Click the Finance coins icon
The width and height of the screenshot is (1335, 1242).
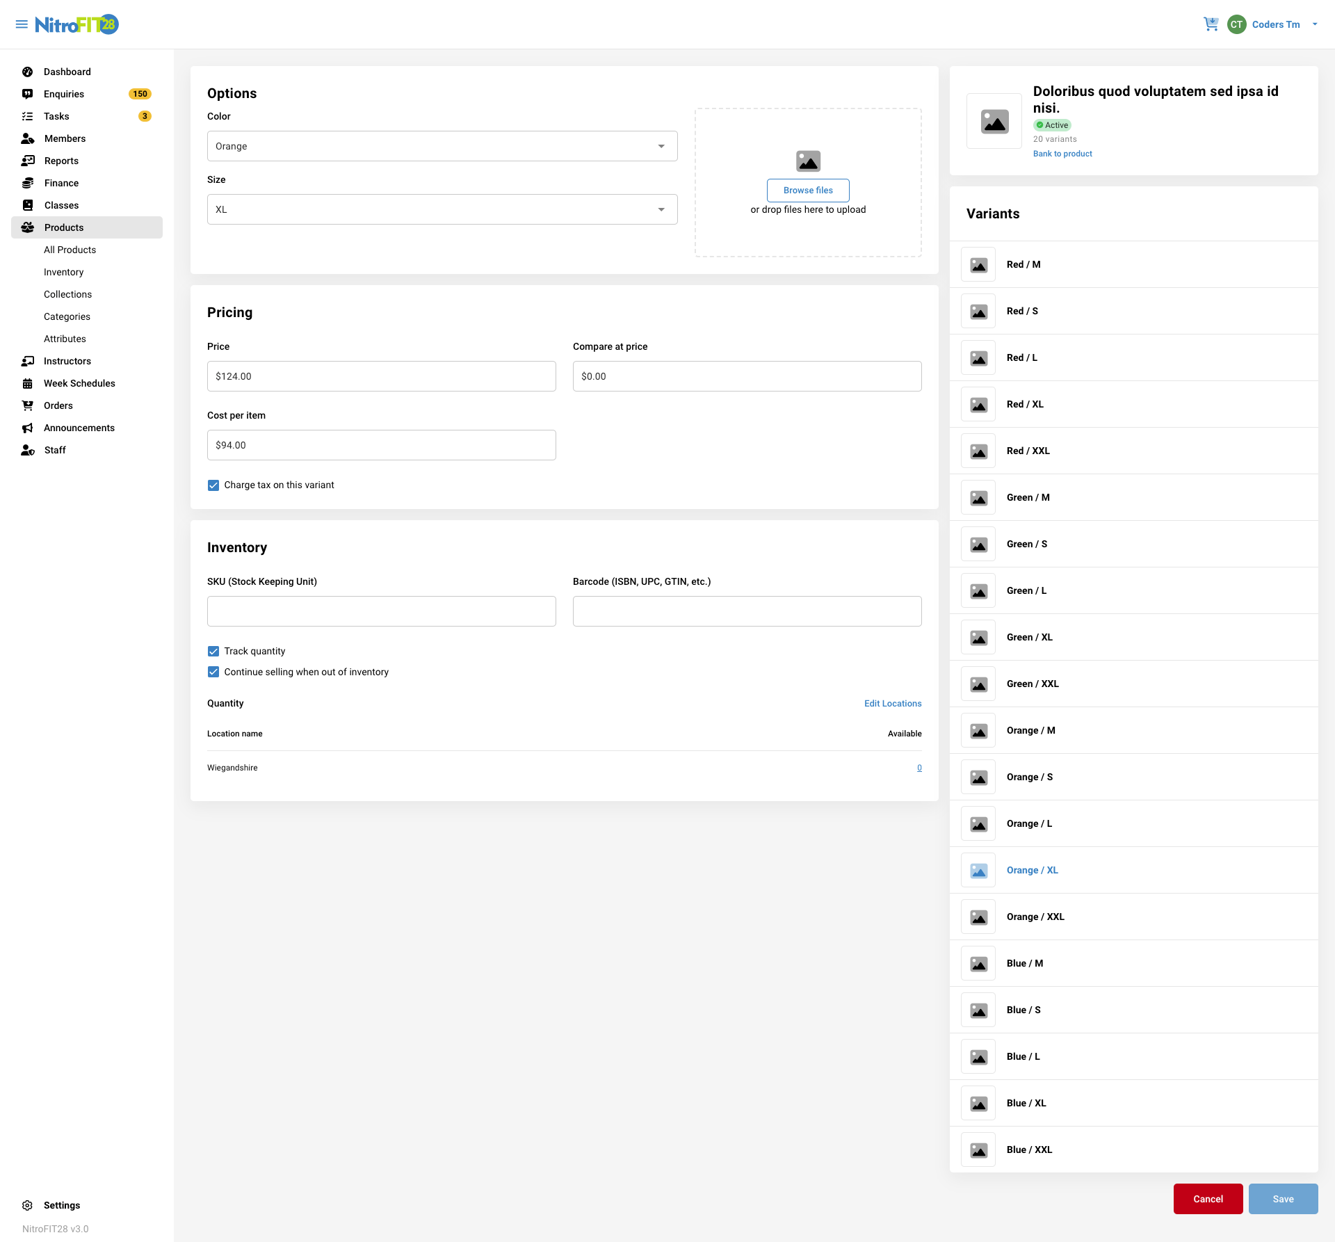(28, 183)
